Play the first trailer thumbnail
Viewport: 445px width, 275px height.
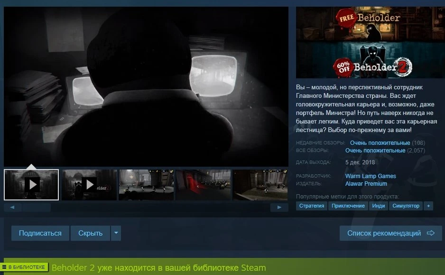coord(31,185)
